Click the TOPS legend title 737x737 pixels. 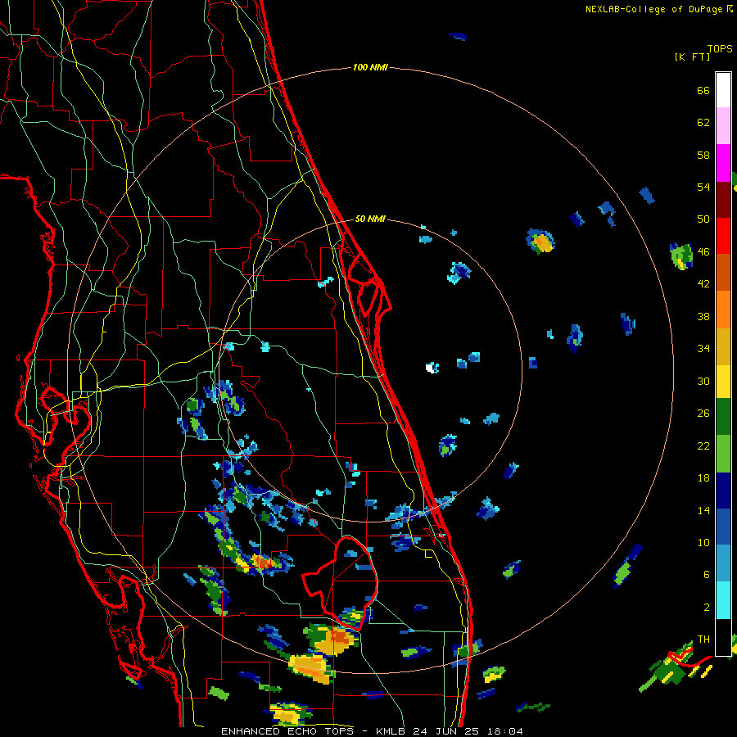tap(720, 48)
